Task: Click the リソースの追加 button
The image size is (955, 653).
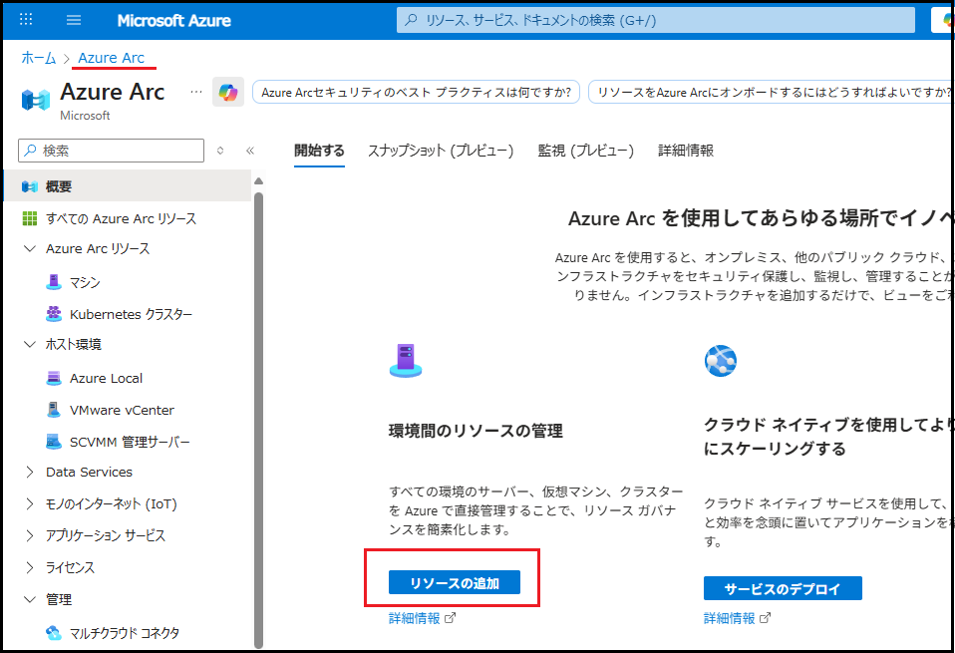Action: (x=455, y=583)
